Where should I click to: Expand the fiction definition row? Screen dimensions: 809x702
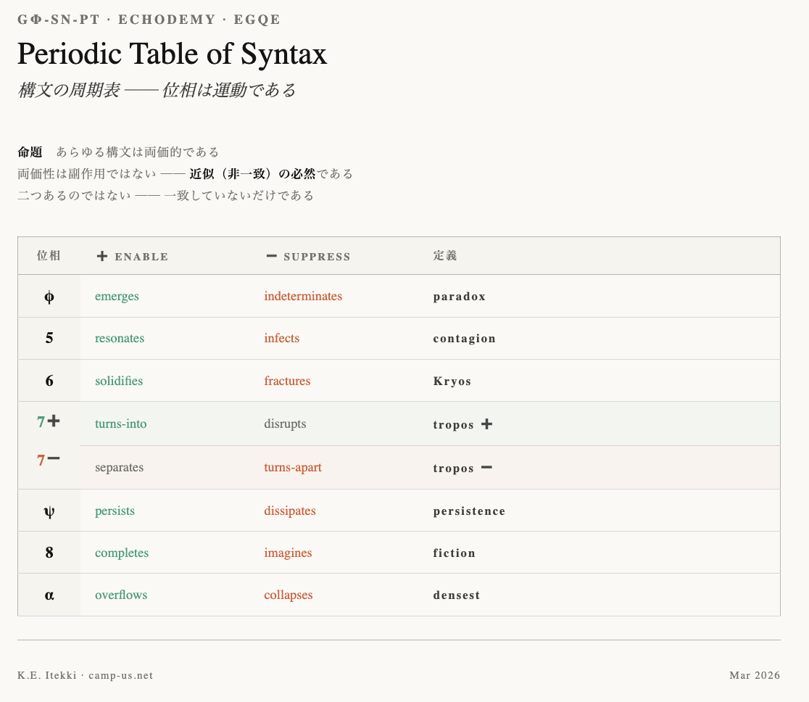455,553
